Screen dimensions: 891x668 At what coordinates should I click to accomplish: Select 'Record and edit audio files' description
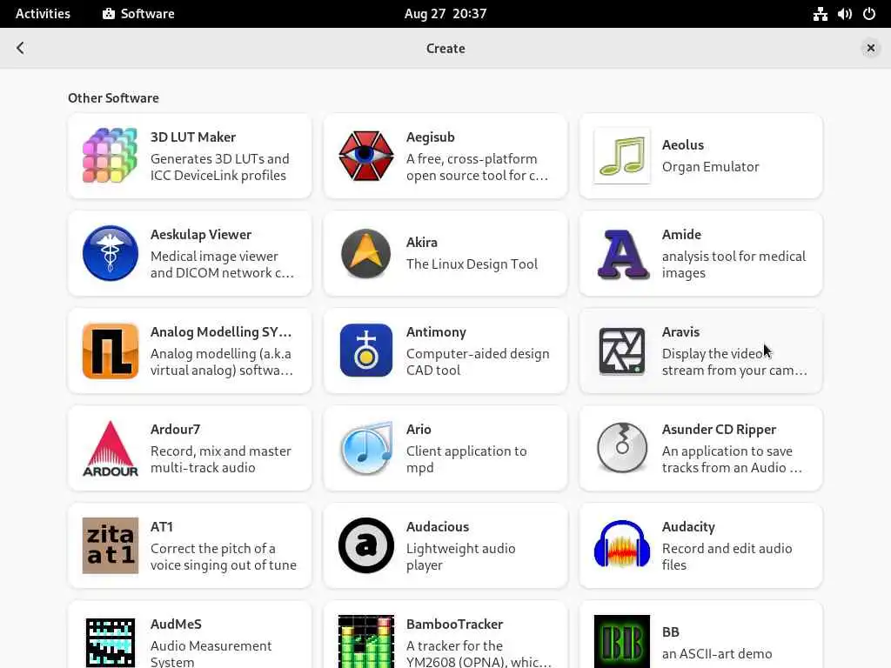tap(727, 557)
